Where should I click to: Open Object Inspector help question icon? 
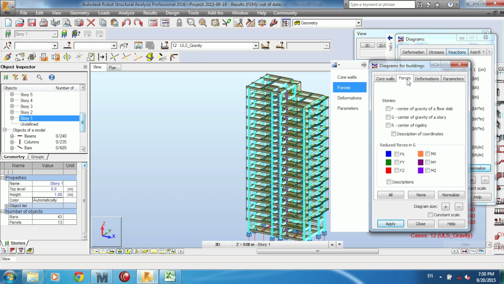point(52,77)
